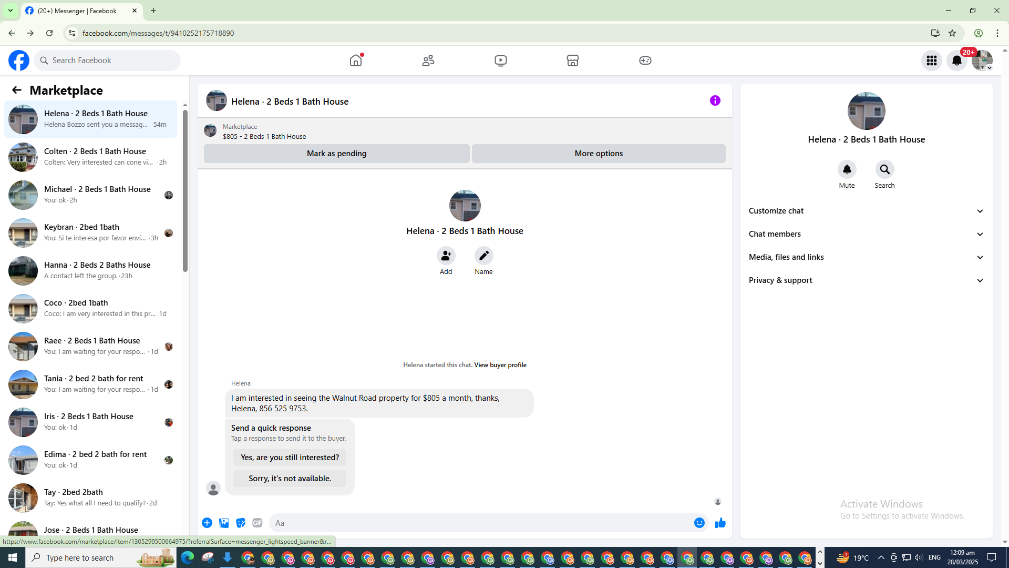Open View buyer profile link
Screen dimensions: 1009x568
[x=500, y=365]
